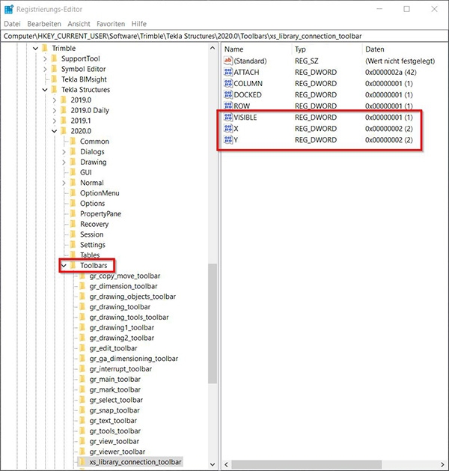The width and height of the screenshot is (449, 471).
Task: Click the Registry Editor app icon in title bar
Action: (x=9, y=9)
